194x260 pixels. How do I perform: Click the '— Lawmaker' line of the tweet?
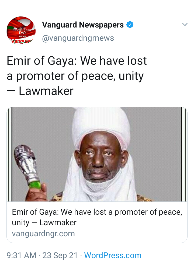pos(40,91)
